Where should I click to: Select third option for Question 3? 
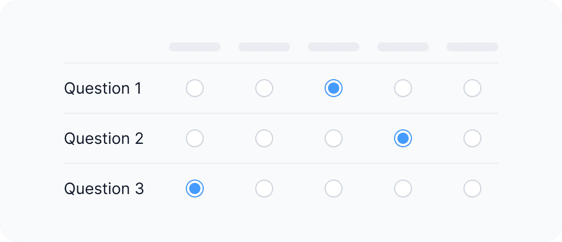[334, 188]
